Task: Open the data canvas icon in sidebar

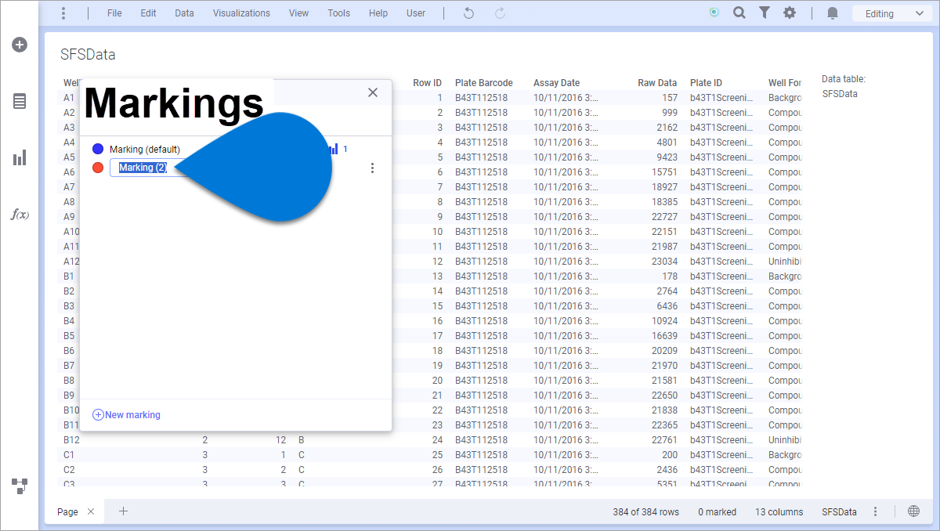Action: click(20, 486)
